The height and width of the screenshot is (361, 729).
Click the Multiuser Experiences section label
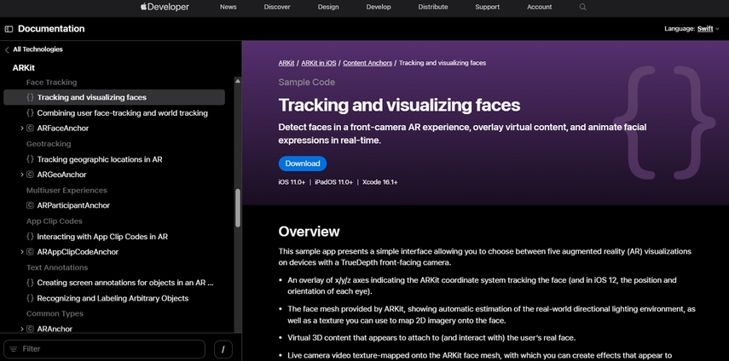click(x=67, y=190)
